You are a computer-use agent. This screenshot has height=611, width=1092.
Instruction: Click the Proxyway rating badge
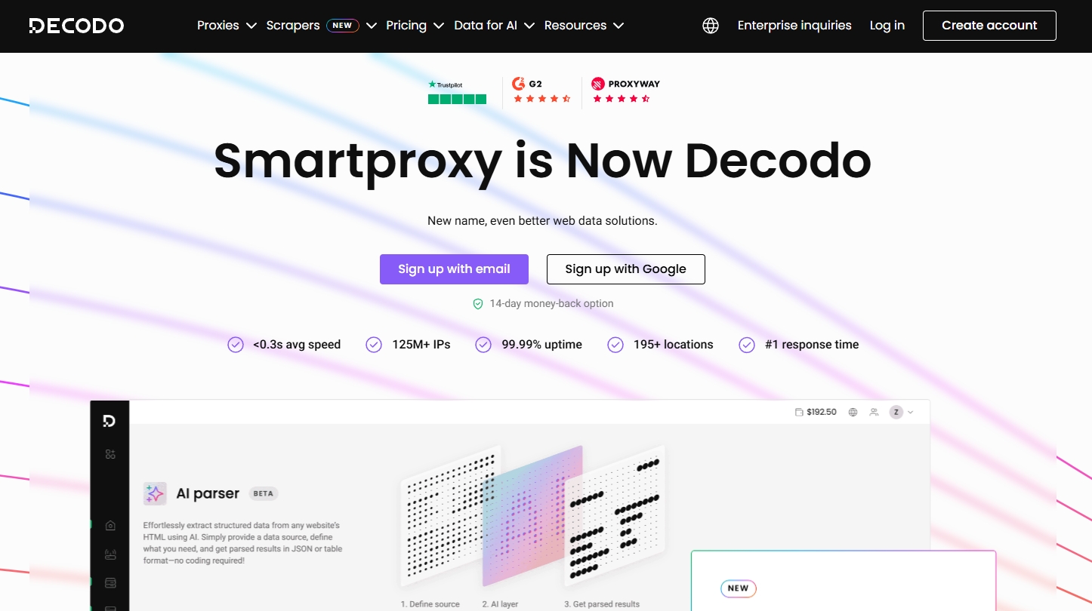(x=625, y=91)
